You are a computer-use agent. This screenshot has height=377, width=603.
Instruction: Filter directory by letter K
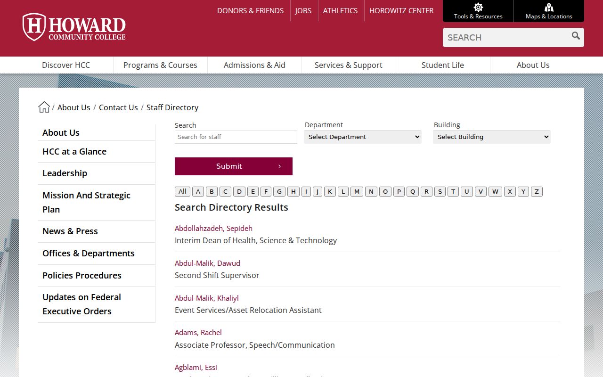click(330, 191)
